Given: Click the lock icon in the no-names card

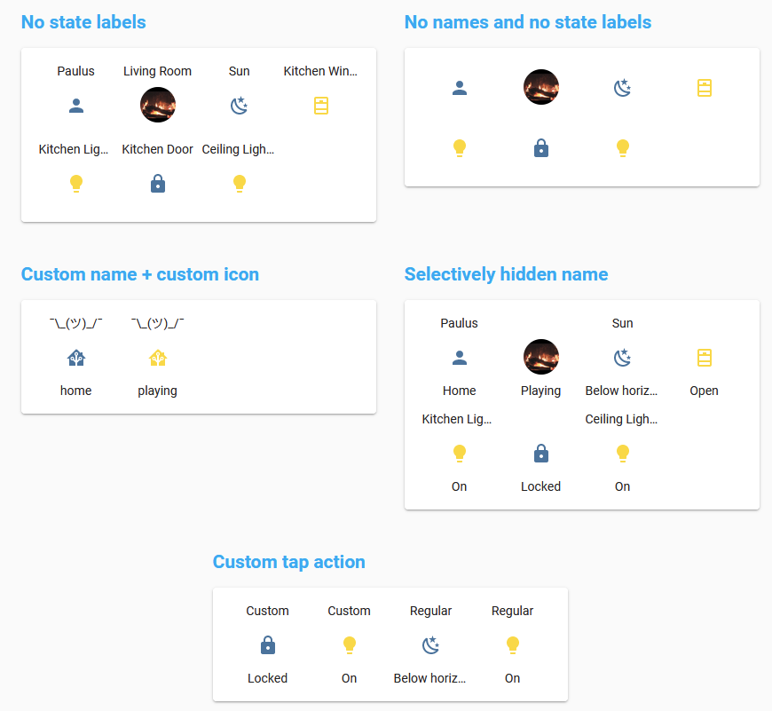Looking at the screenshot, I should point(541,148).
